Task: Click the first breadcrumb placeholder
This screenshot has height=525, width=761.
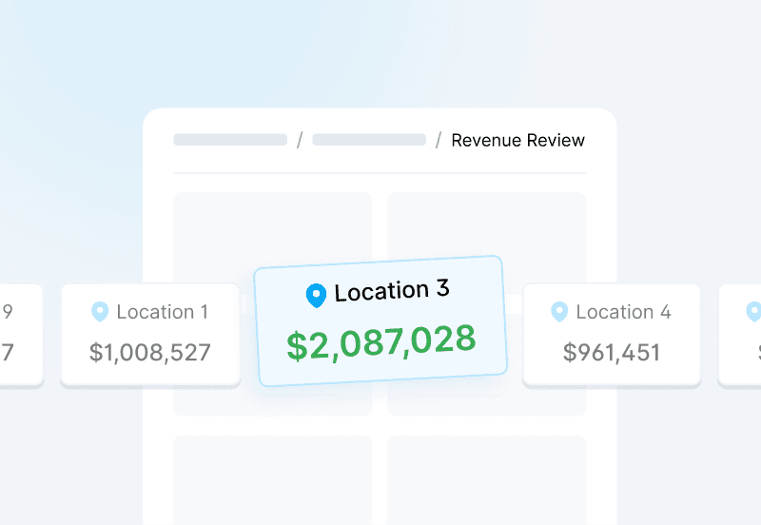Action: [230, 140]
